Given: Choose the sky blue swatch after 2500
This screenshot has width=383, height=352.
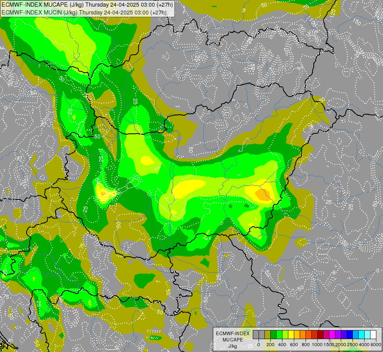Looking at the screenshot, I should pos(356,335).
